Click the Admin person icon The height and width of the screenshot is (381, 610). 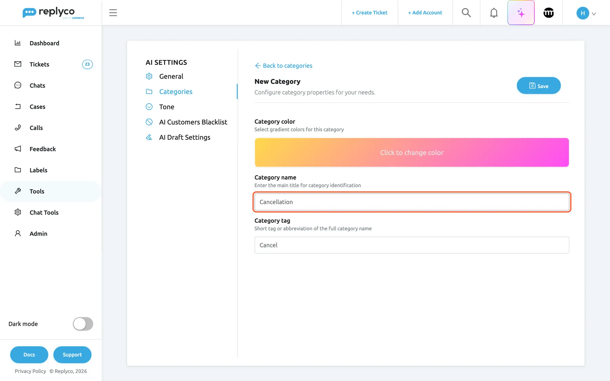click(x=18, y=233)
